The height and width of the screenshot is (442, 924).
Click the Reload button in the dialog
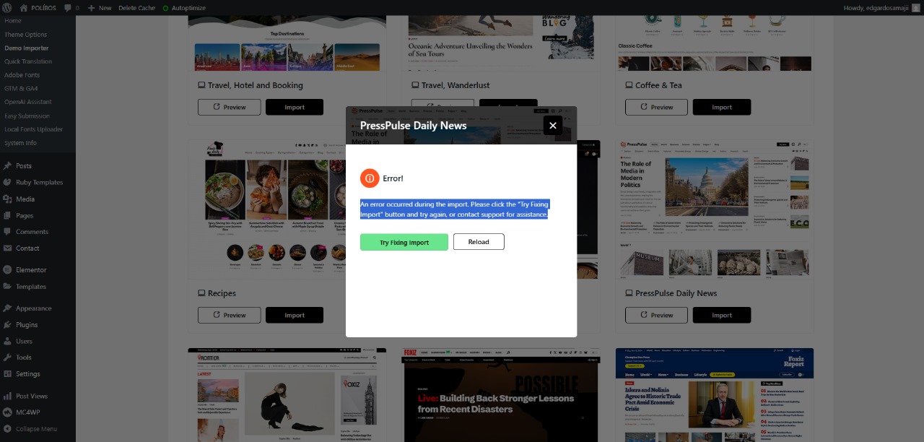(x=479, y=242)
